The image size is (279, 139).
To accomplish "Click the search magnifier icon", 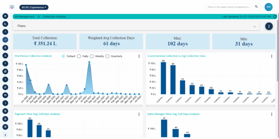I will 256,7.
